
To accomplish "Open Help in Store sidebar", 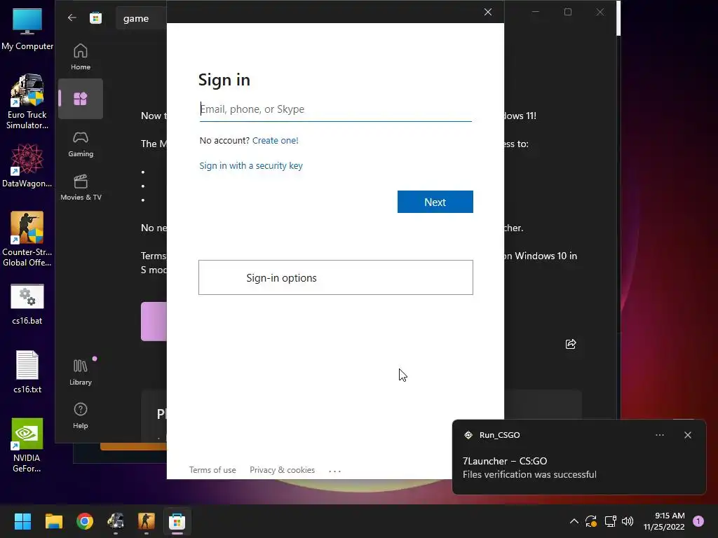I will (x=81, y=415).
